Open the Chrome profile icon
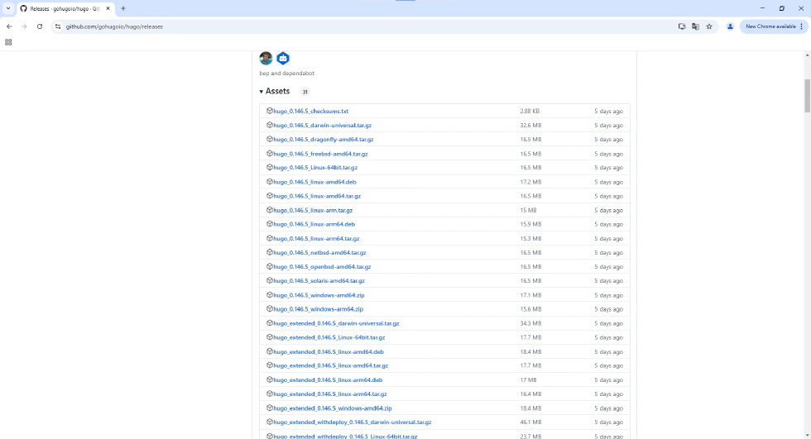The width and height of the screenshot is (811, 439). pos(730,26)
